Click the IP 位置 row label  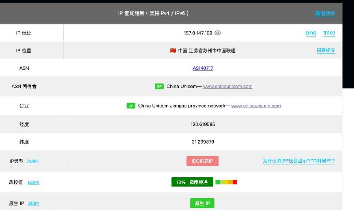(x=23, y=51)
